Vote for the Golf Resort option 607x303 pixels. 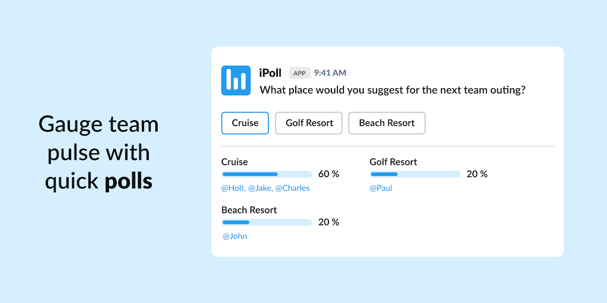click(x=309, y=123)
